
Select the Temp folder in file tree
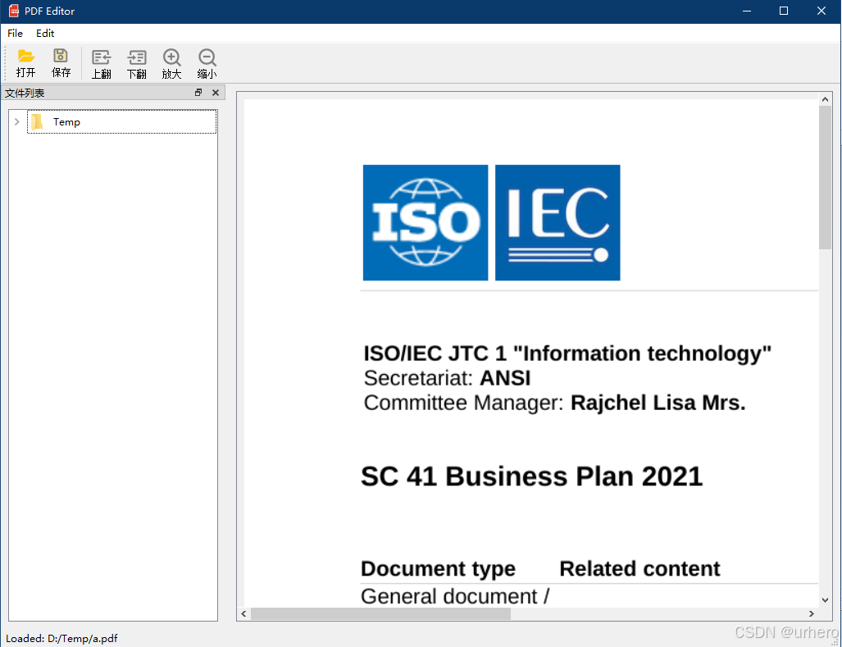[122, 122]
